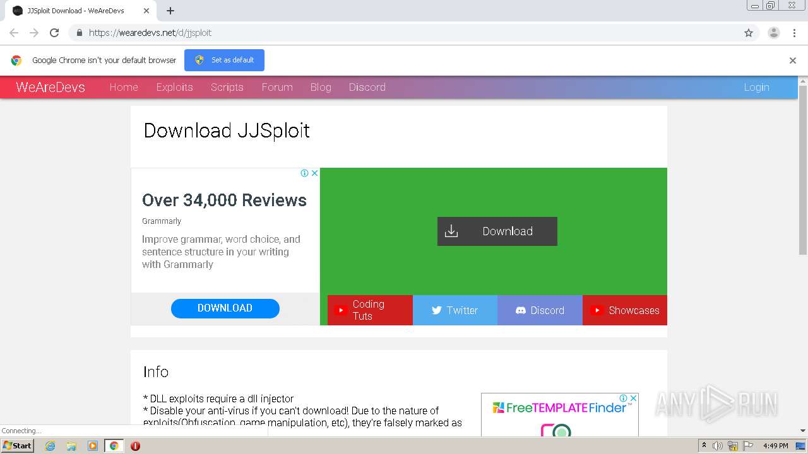Click the Login link
The height and width of the screenshot is (454, 808).
pyautogui.click(x=756, y=87)
